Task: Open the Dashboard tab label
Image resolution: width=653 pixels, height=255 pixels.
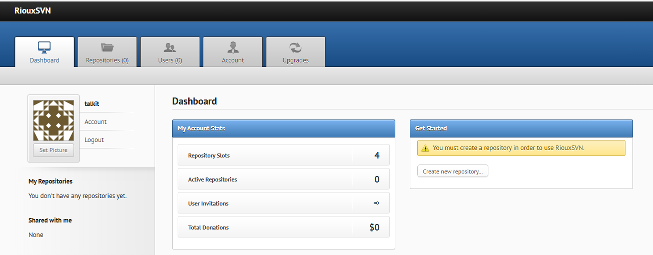Action: [45, 60]
